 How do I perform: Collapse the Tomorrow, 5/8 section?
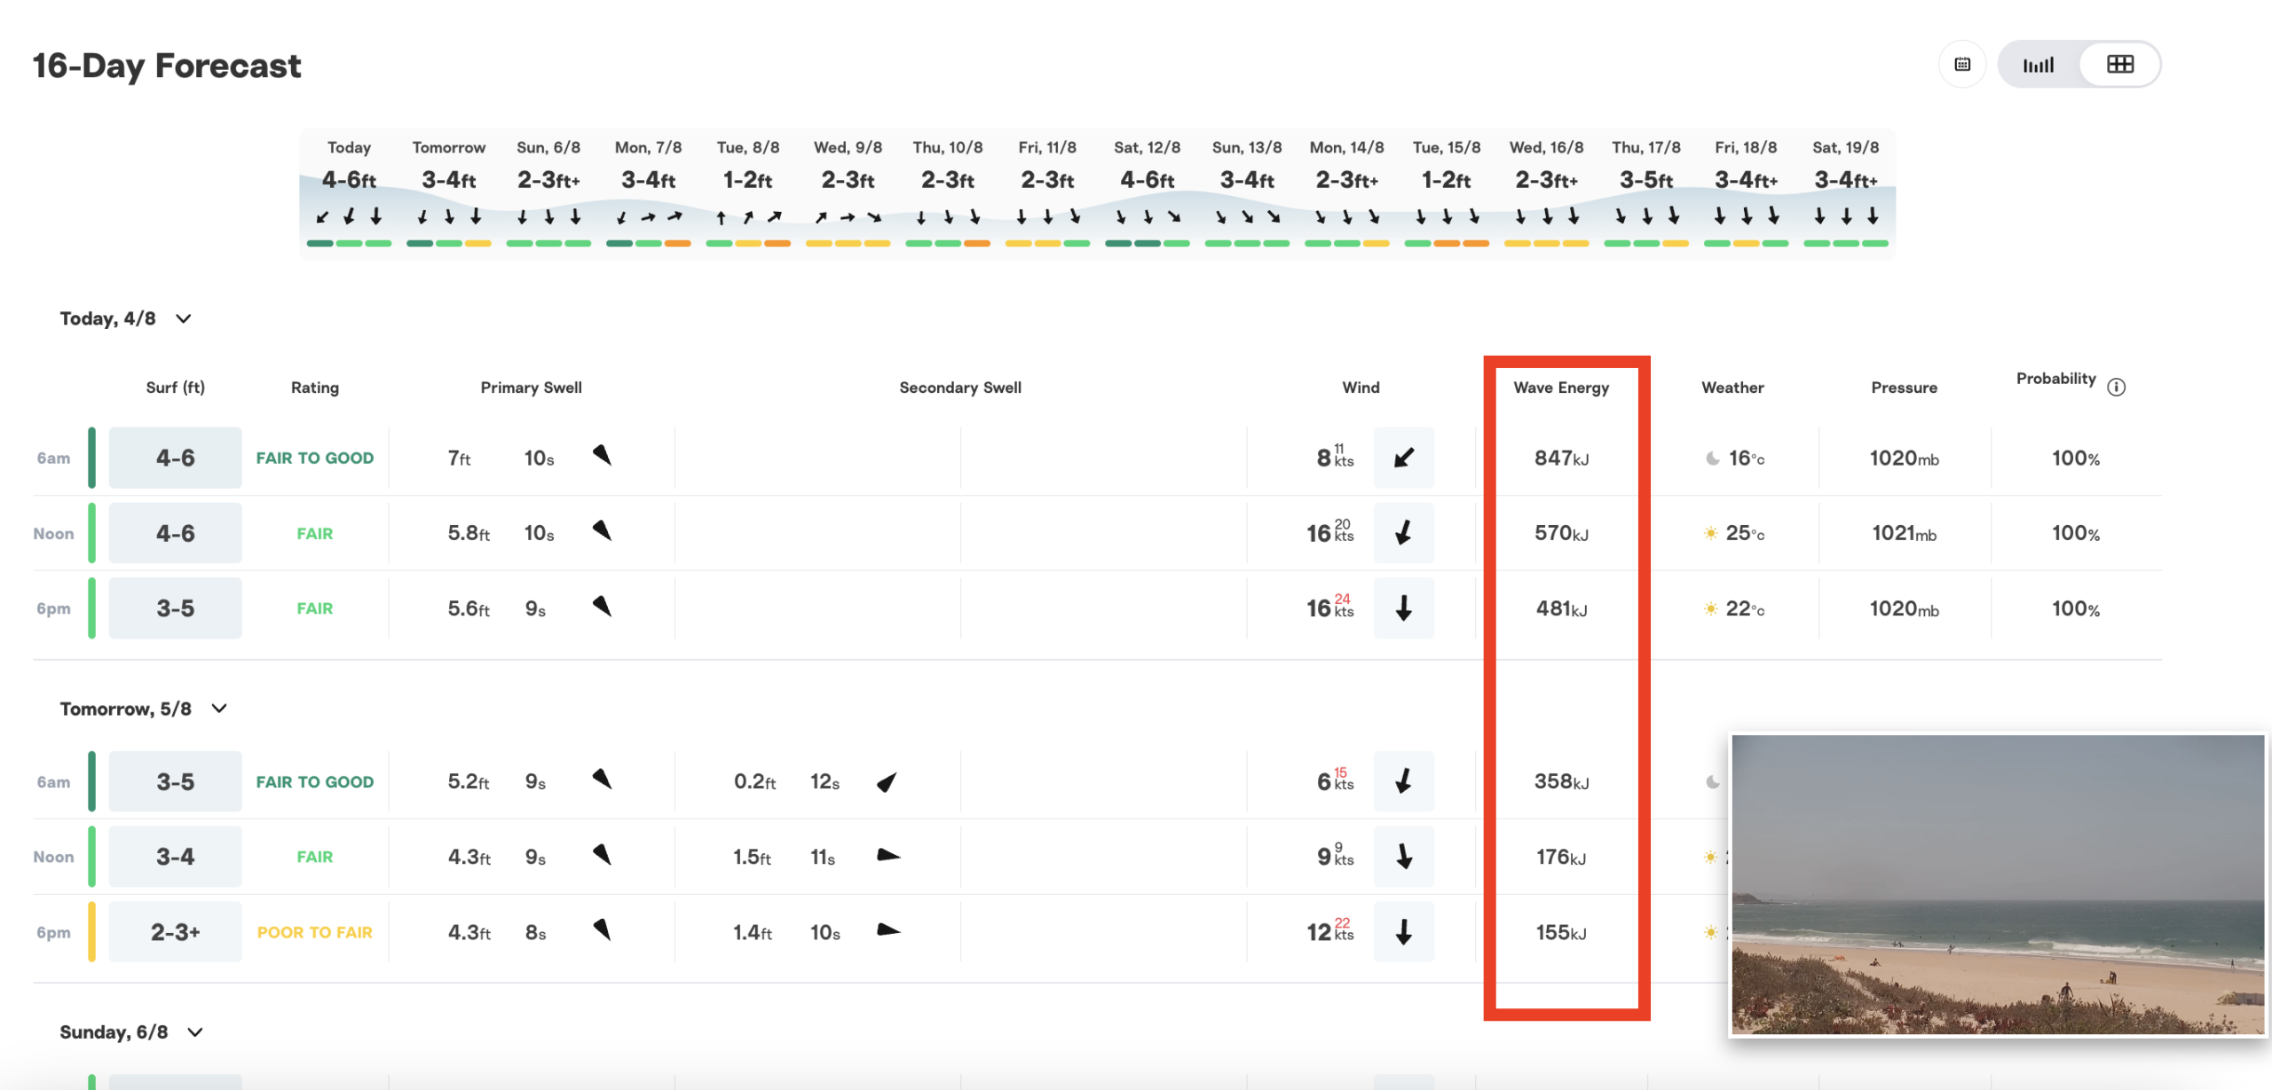coord(219,708)
